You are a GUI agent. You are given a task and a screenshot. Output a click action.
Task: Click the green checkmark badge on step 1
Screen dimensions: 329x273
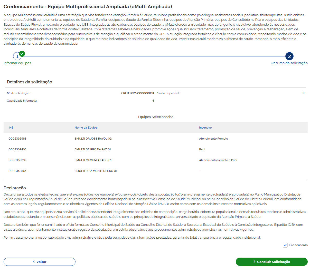pos(22,54)
